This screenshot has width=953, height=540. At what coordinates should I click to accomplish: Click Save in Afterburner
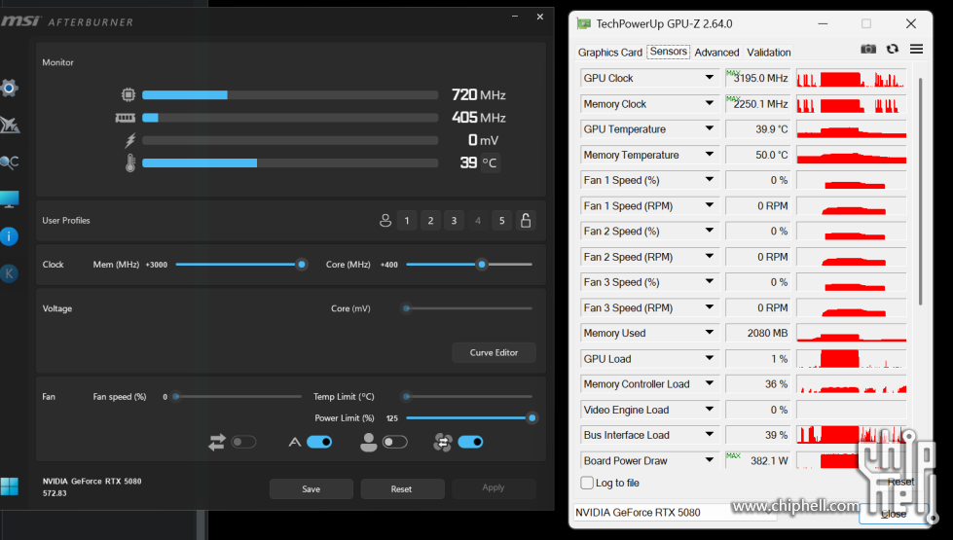point(312,489)
